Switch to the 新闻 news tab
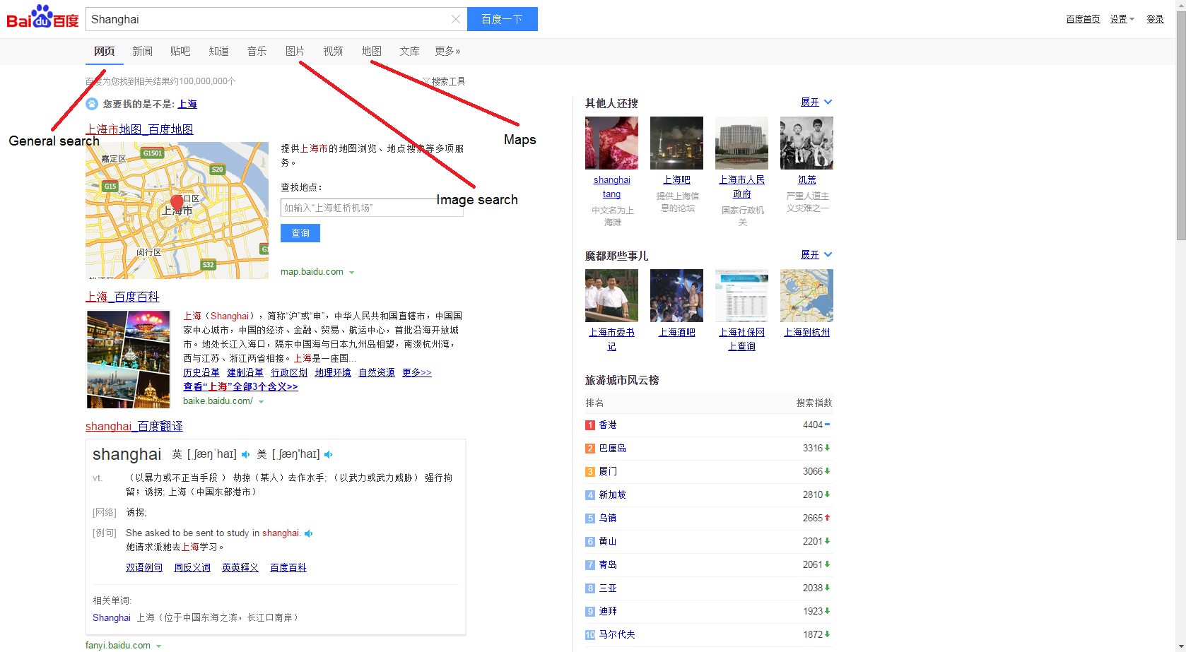1186x652 pixels. coord(142,51)
